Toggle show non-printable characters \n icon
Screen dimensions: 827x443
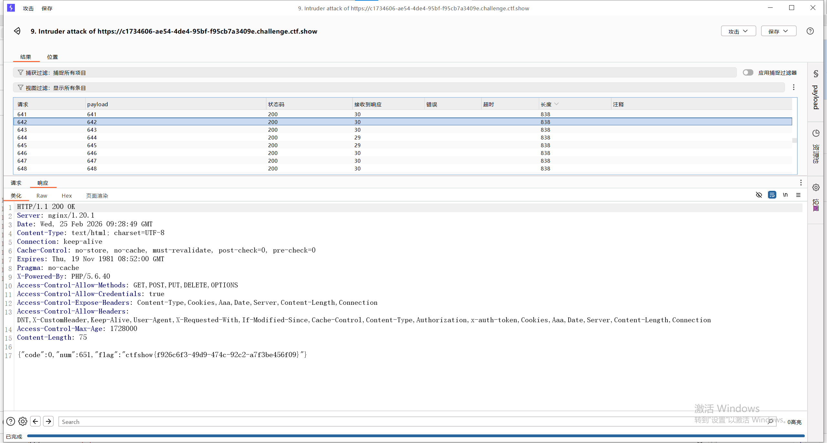(x=785, y=195)
